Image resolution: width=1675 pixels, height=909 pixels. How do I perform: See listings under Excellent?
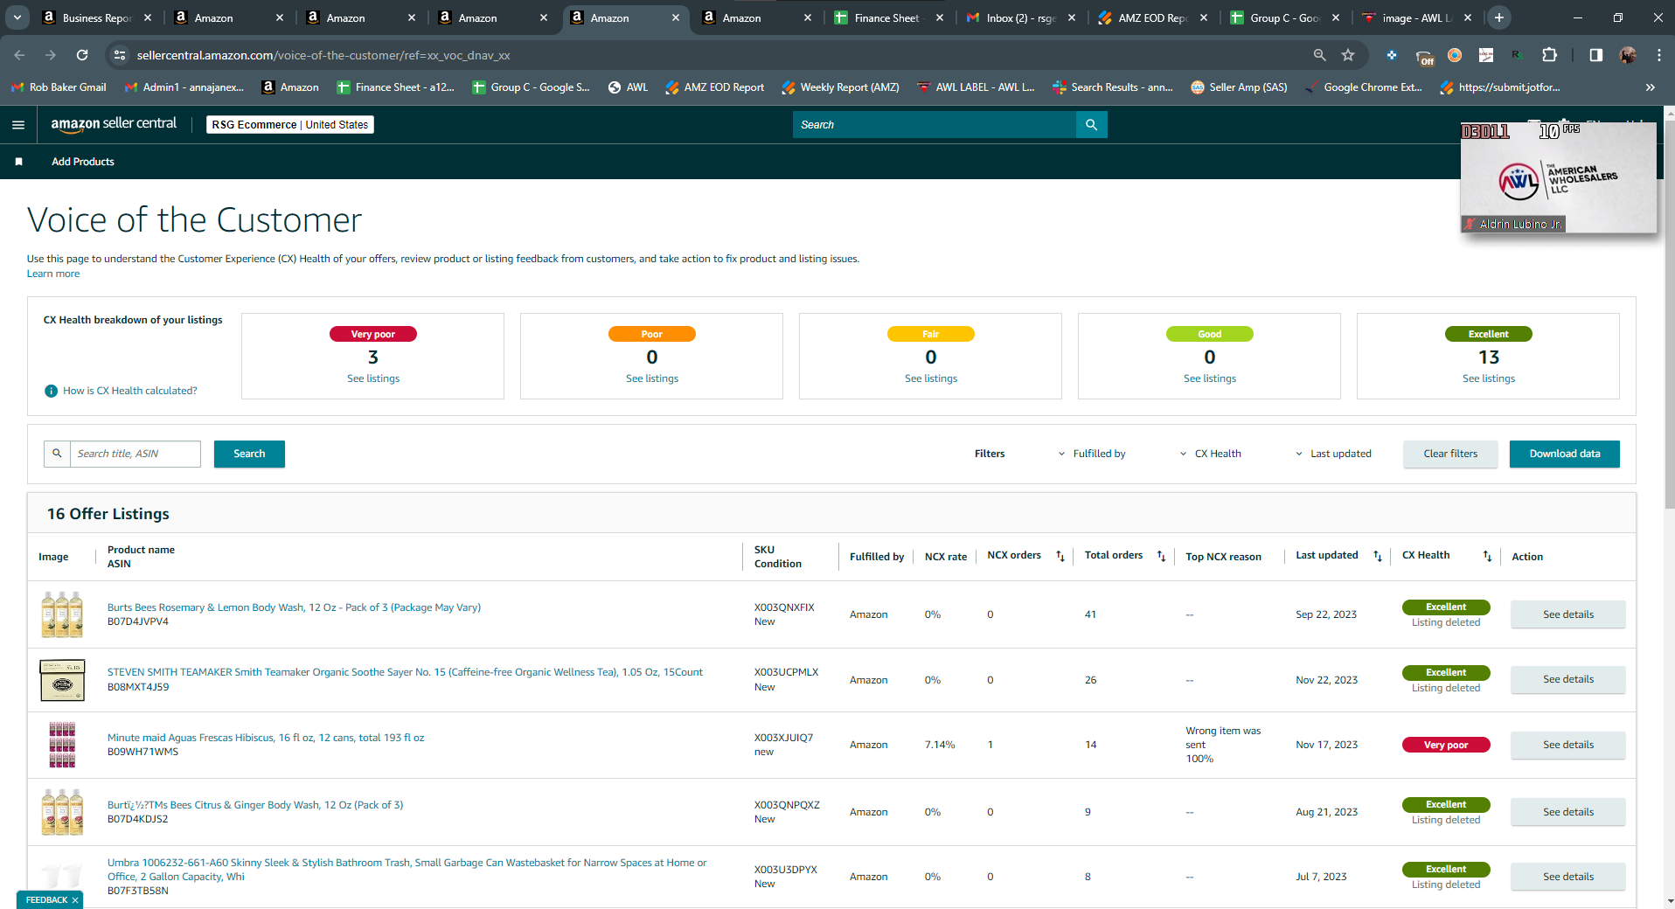pyautogui.click(x=1489, y=378)
